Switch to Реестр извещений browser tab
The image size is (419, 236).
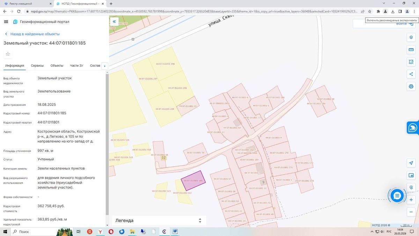(27, 3)
